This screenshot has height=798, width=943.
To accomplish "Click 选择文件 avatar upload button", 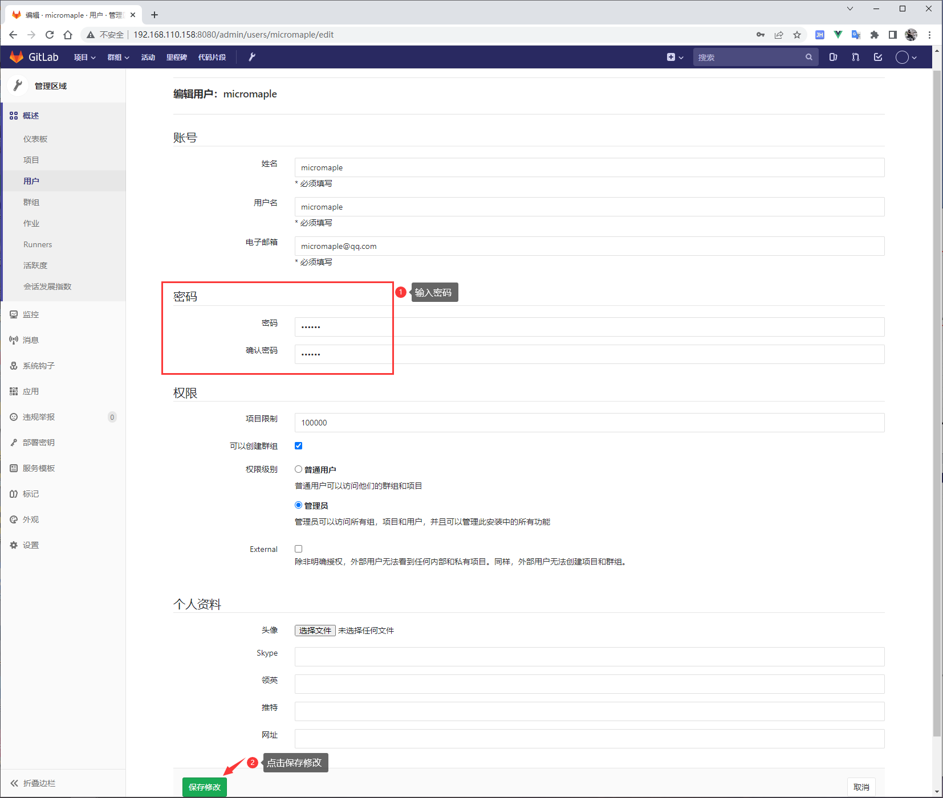I will point(315,631).
